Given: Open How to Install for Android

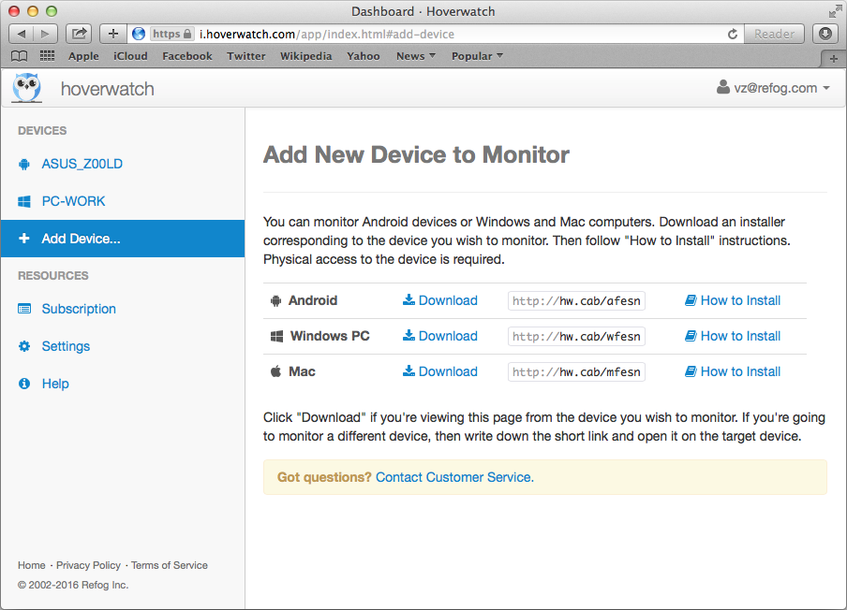Looking at the screenshot, I should click(733, 300).
